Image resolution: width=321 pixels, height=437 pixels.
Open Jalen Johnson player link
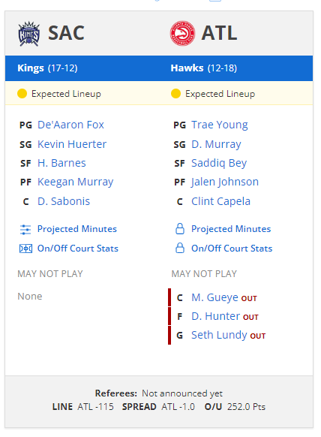(225, 182)
